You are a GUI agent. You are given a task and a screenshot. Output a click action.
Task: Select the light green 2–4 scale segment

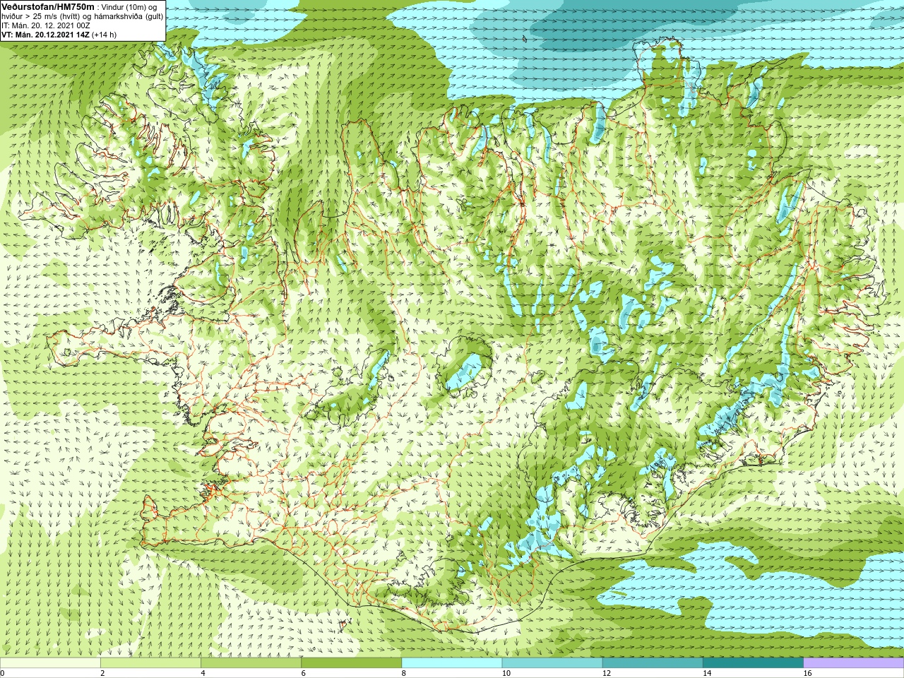tap(150, 662)
